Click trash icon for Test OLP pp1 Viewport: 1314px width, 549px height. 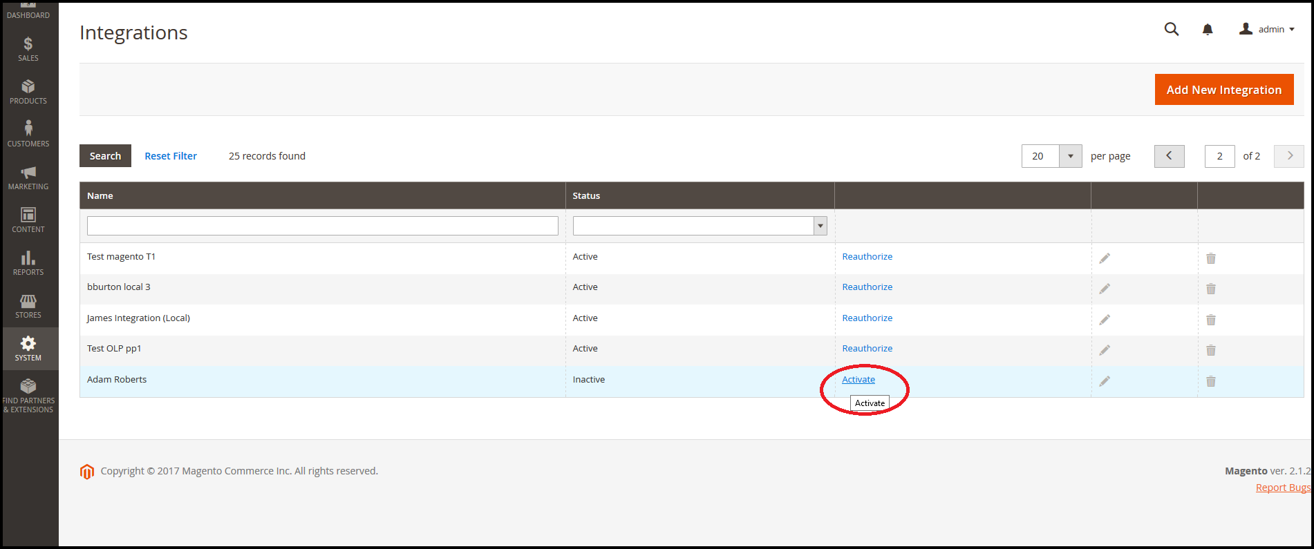coord(1210,350)
